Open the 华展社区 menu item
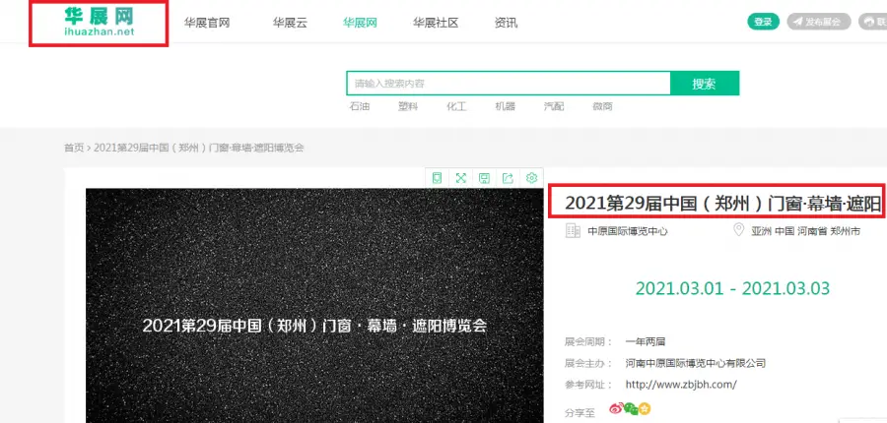Image resolution: width=887 pixels, height=423 pixels. [x=436, y=23]
